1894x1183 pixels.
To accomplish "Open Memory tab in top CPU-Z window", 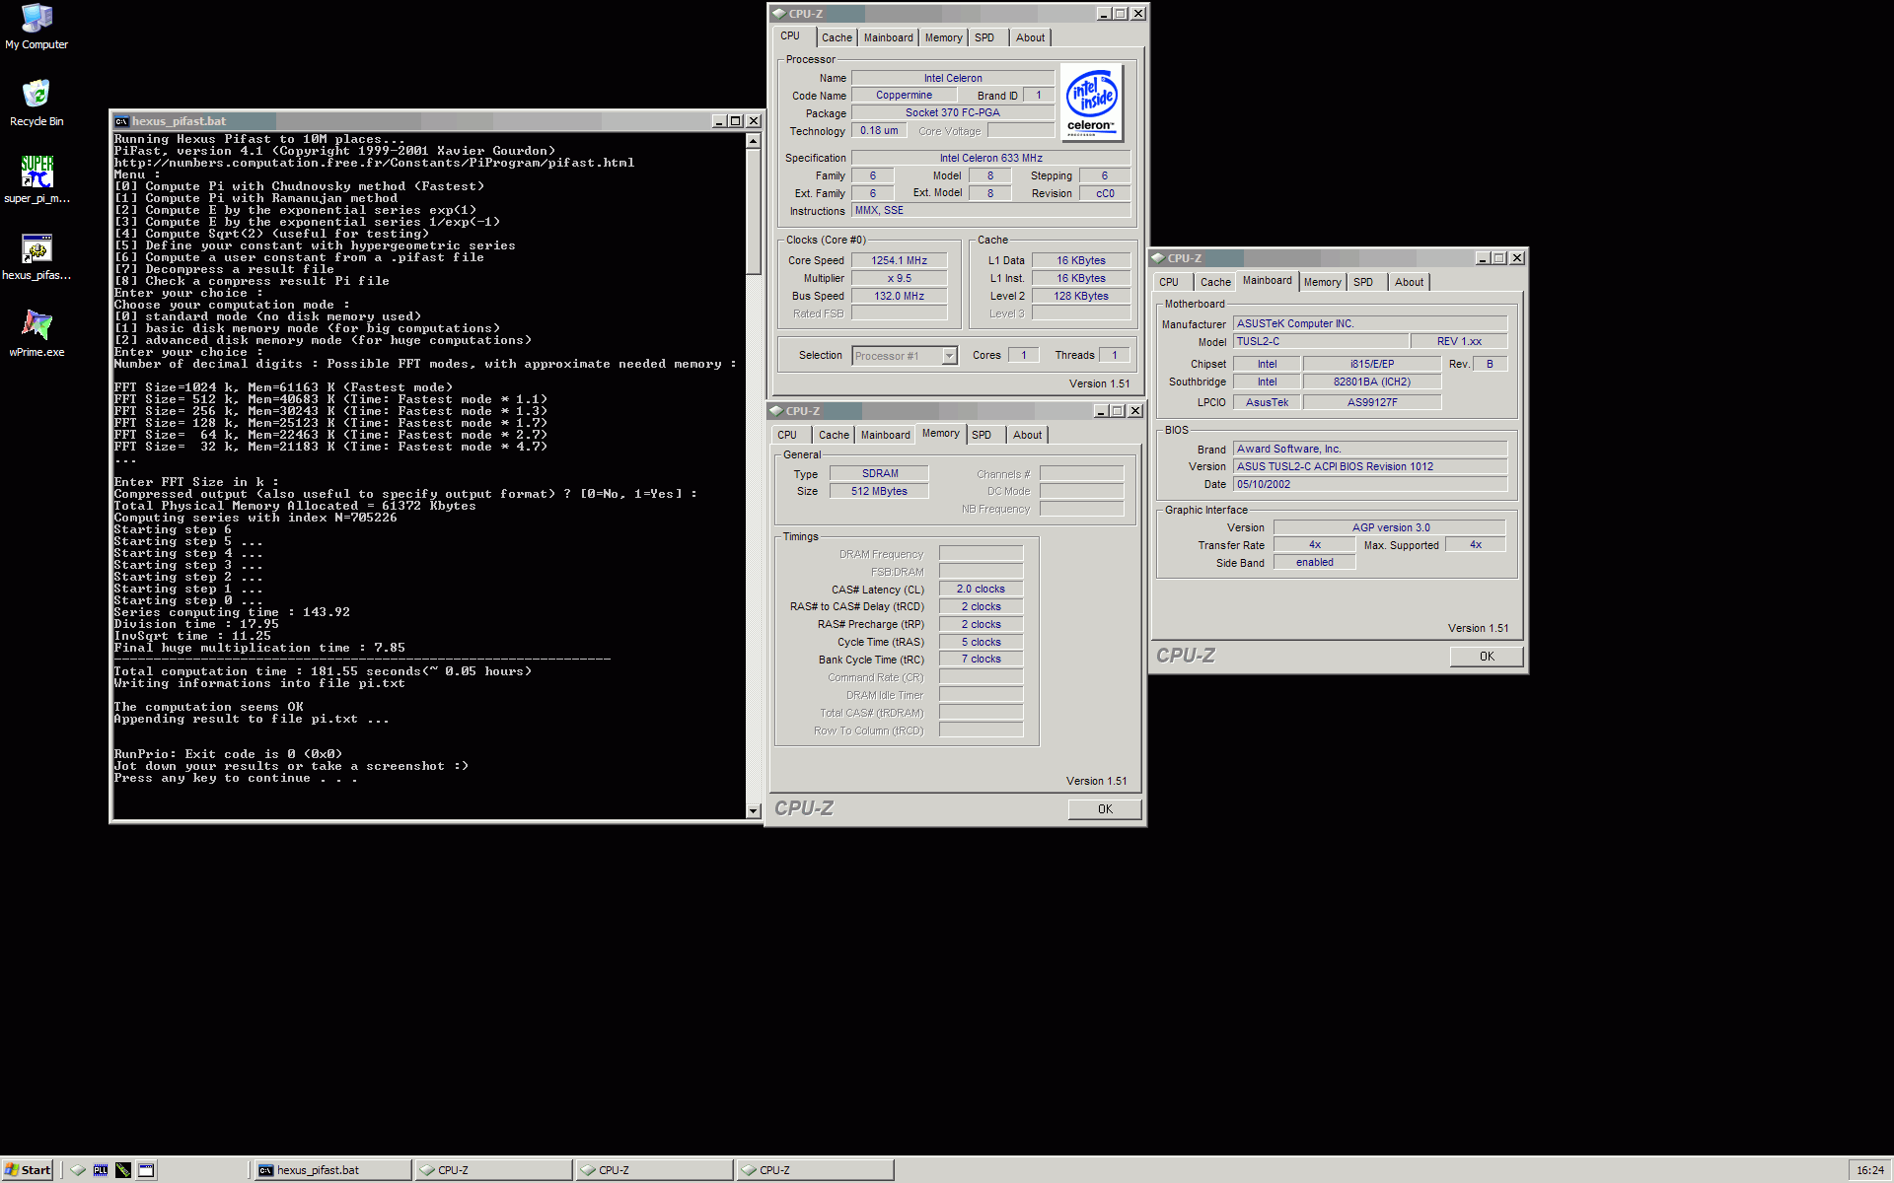I will (943, 37).
